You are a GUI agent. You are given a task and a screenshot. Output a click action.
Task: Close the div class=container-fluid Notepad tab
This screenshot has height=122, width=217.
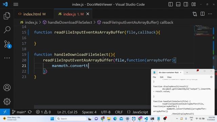coord(181,73)
